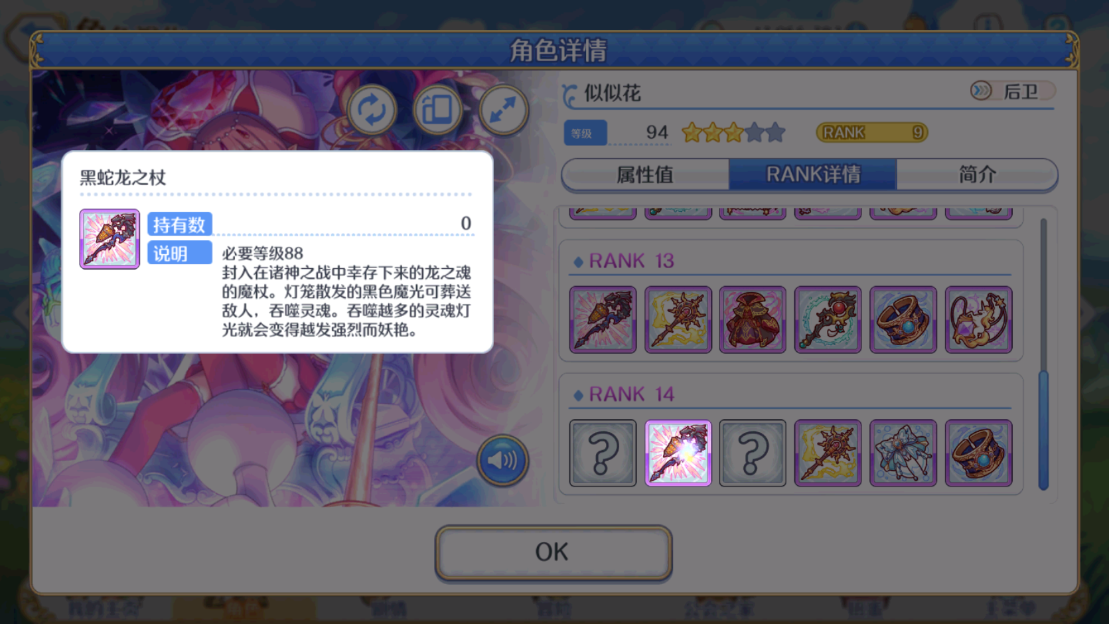The image size is (1109, 624).
Task: Play character voice with speaker icon
Action: point(502,459)
